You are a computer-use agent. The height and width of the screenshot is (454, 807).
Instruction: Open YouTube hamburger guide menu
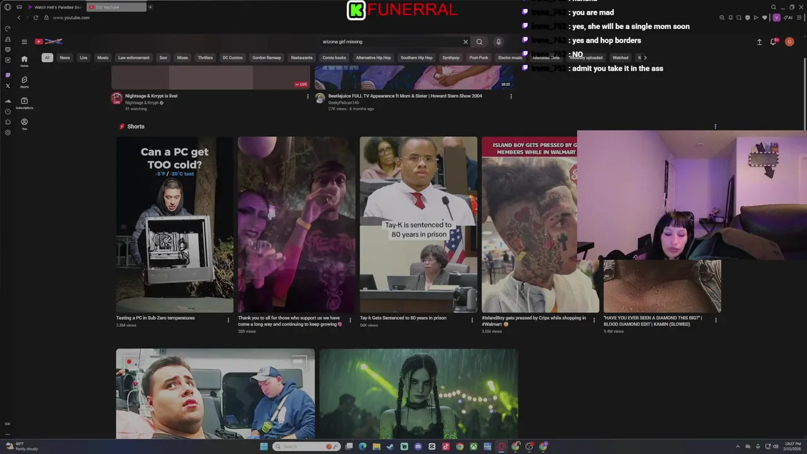coord(24,42)
